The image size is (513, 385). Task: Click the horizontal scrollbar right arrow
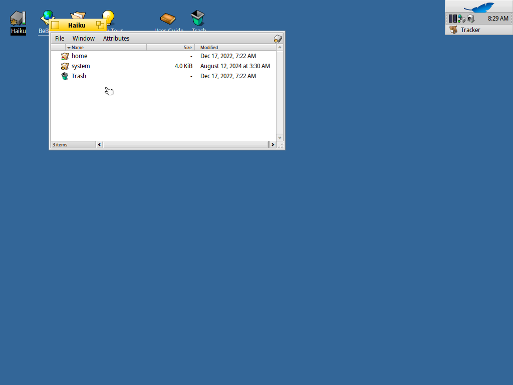click(x=273, y=145)
